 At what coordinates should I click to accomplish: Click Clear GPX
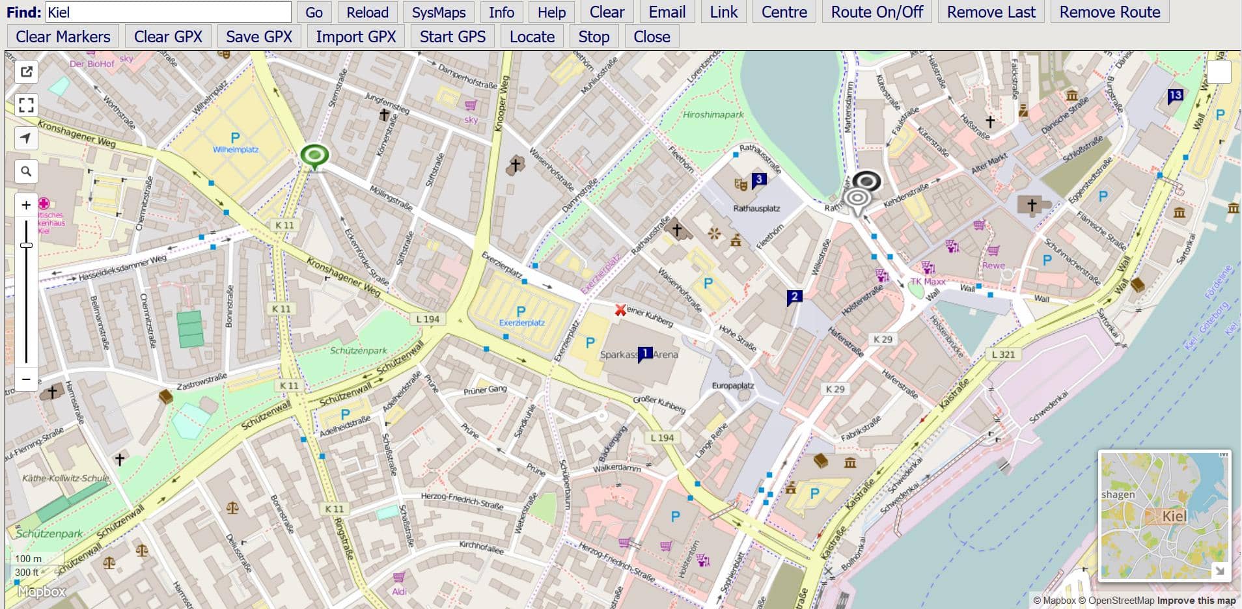168,37
